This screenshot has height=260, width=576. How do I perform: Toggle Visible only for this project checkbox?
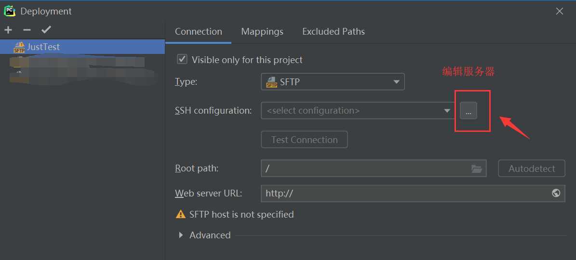click(182, 59)
